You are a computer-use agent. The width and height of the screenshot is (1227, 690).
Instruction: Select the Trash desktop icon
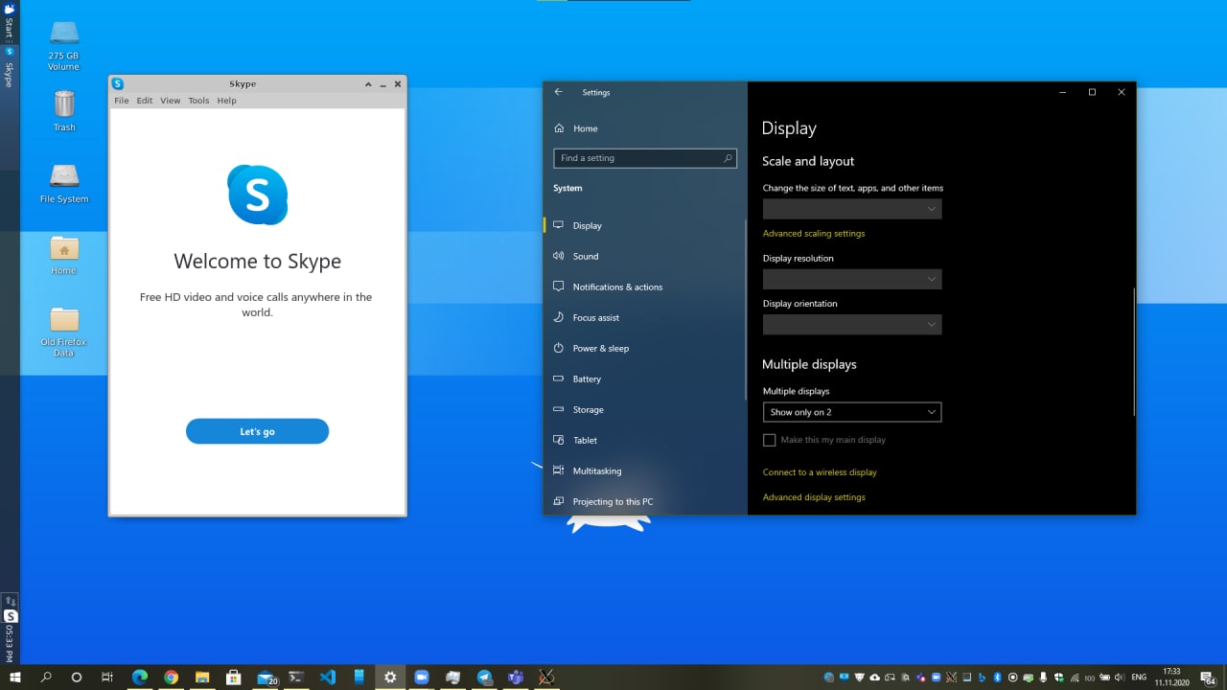click(x=64, y=110)
